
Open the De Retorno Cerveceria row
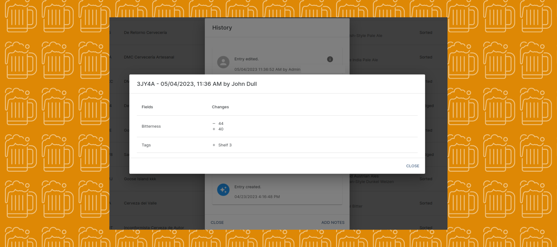point(145,32)
